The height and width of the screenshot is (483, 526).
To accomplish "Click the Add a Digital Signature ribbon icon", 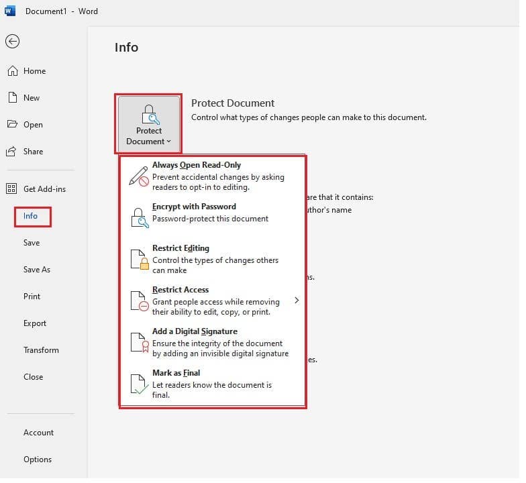I will pyautogui.click(x=139, y=343).
